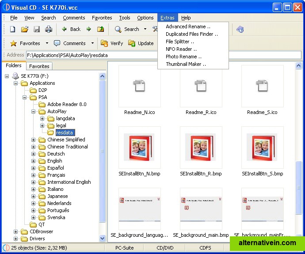Collapse the AutoPlay folder node
The image size is (305, 254).
coord(33,111)
